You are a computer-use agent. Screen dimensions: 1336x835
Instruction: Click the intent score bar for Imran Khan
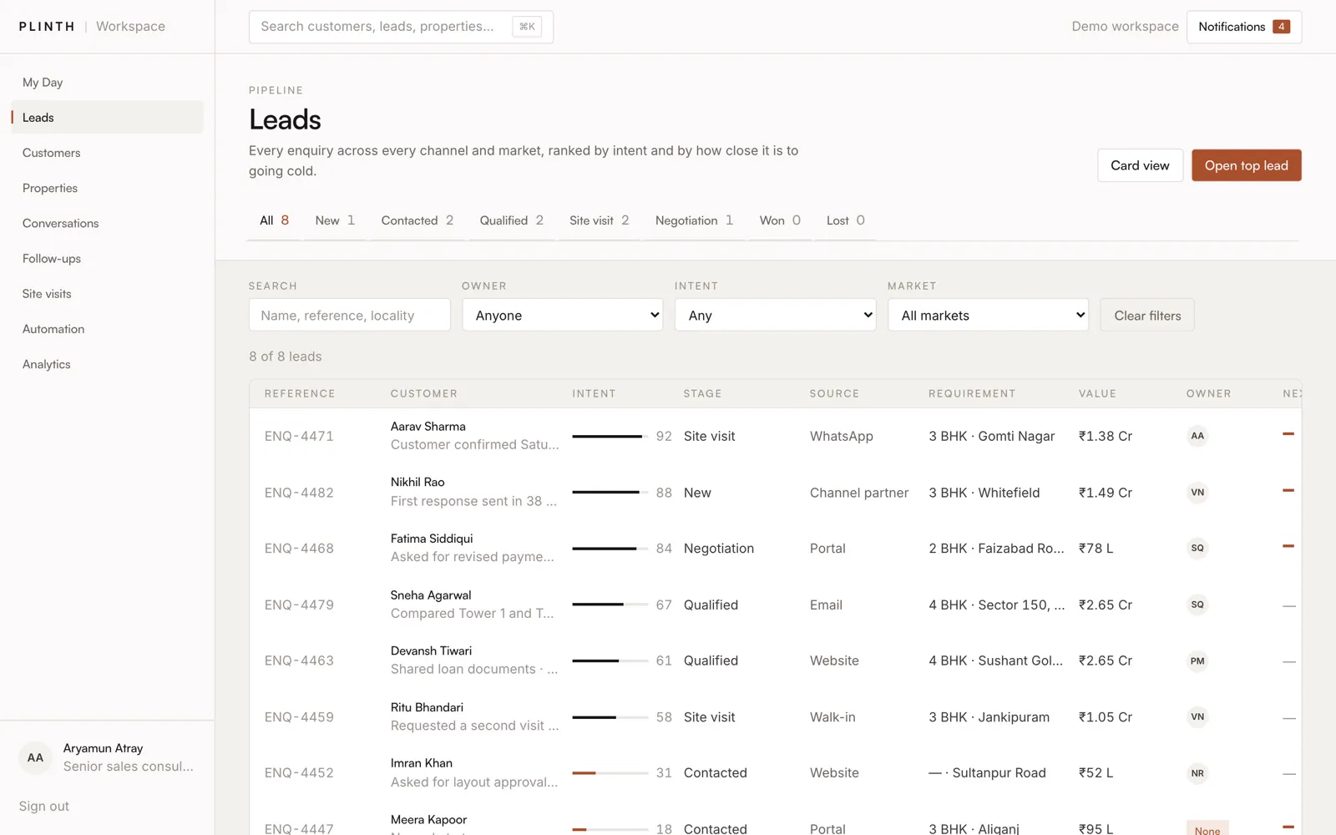(x=610, y=773)
